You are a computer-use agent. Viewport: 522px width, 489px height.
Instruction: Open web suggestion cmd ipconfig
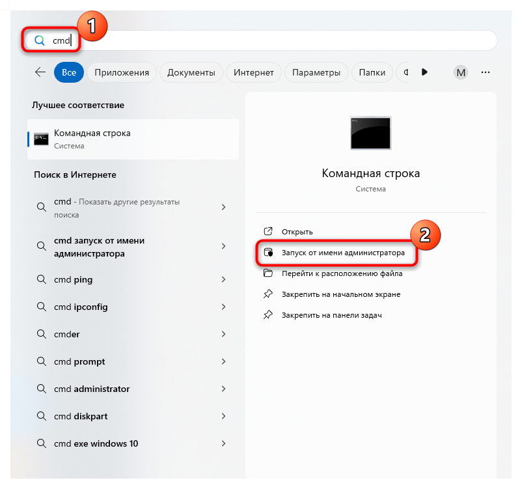click(133, 307)
